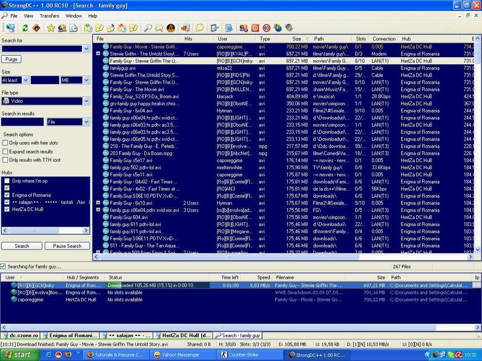Open the Search for history dropdown
482x361 pixels.
coord(87,49)
